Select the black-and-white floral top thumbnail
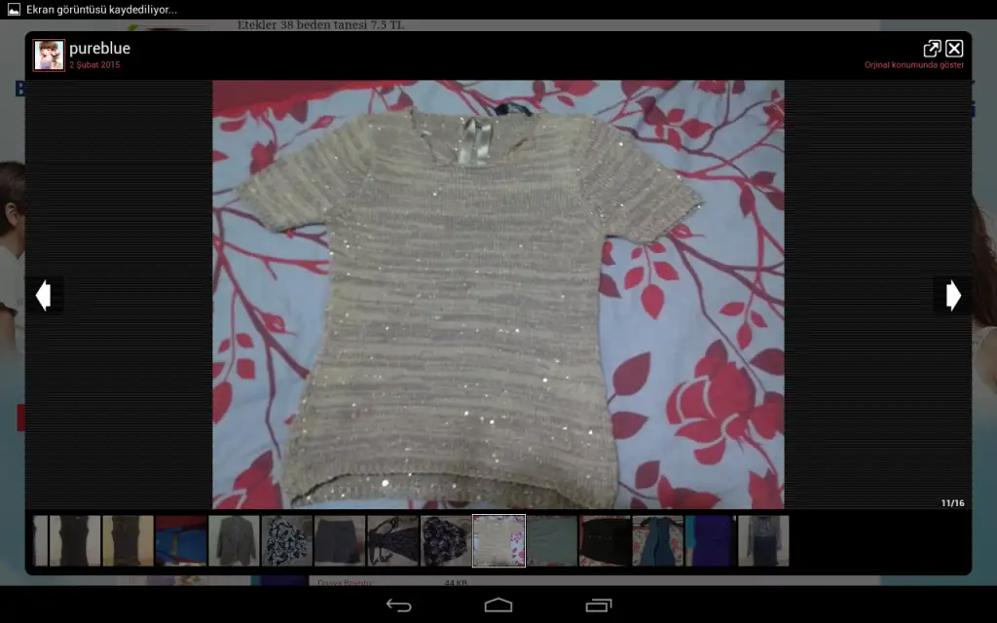 (x=287, y=541)
